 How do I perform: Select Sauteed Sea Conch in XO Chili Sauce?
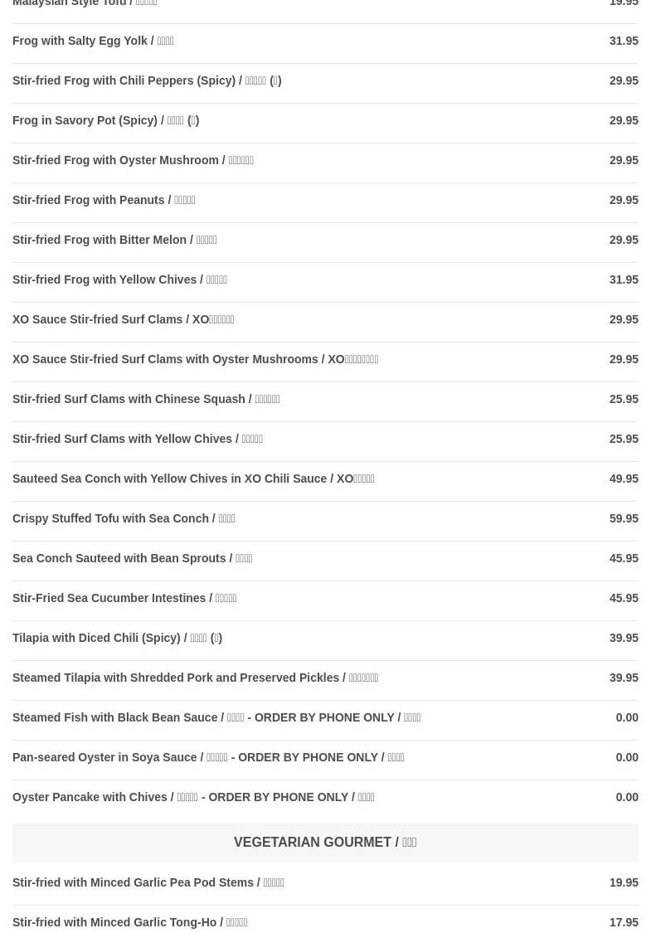coord(325,479)
